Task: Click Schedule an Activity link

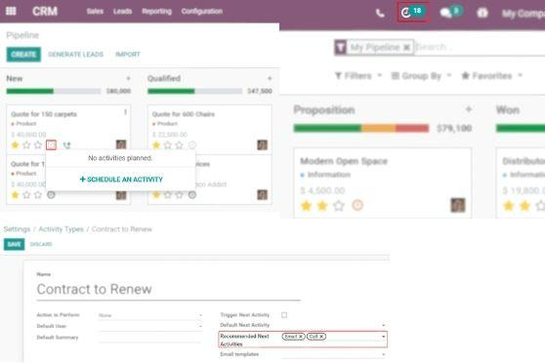Action: 121,180
